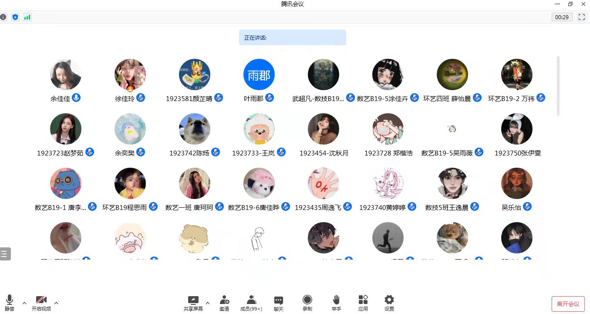The height and width of the screenshot is (314, 590).
Task: Click the red 离开会议 leave button
Action: (568, 304)
